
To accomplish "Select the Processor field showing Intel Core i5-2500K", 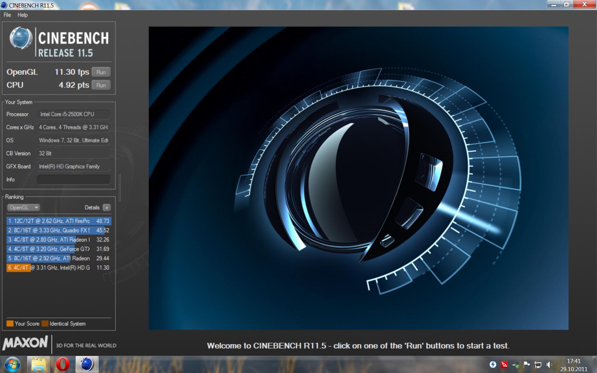I will click(x=73, y=114).
